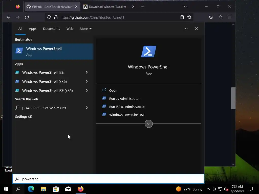This screenshot has height=194, width=259.
Task: Close the search panel with X
Action: pyautogui.click(x=196, y=29)
